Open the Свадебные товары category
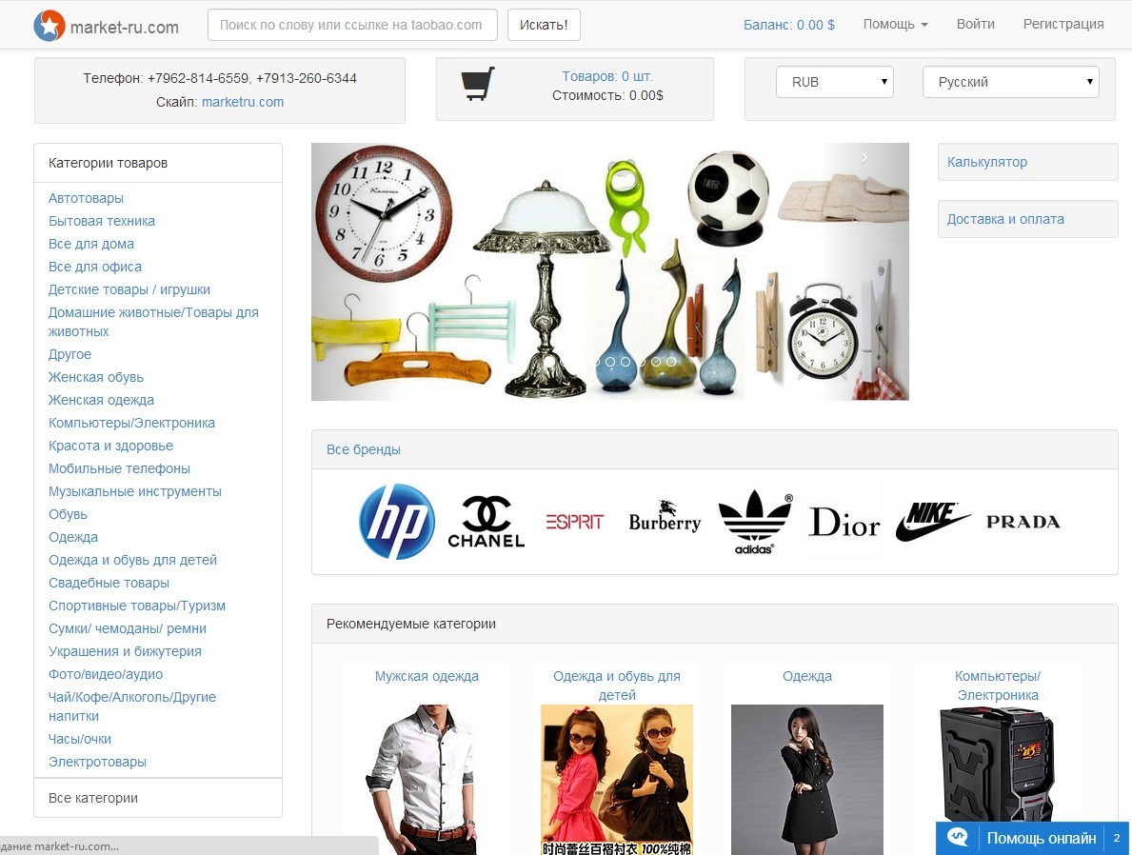Screen dimensions: 1132x855 click(109, 583)
